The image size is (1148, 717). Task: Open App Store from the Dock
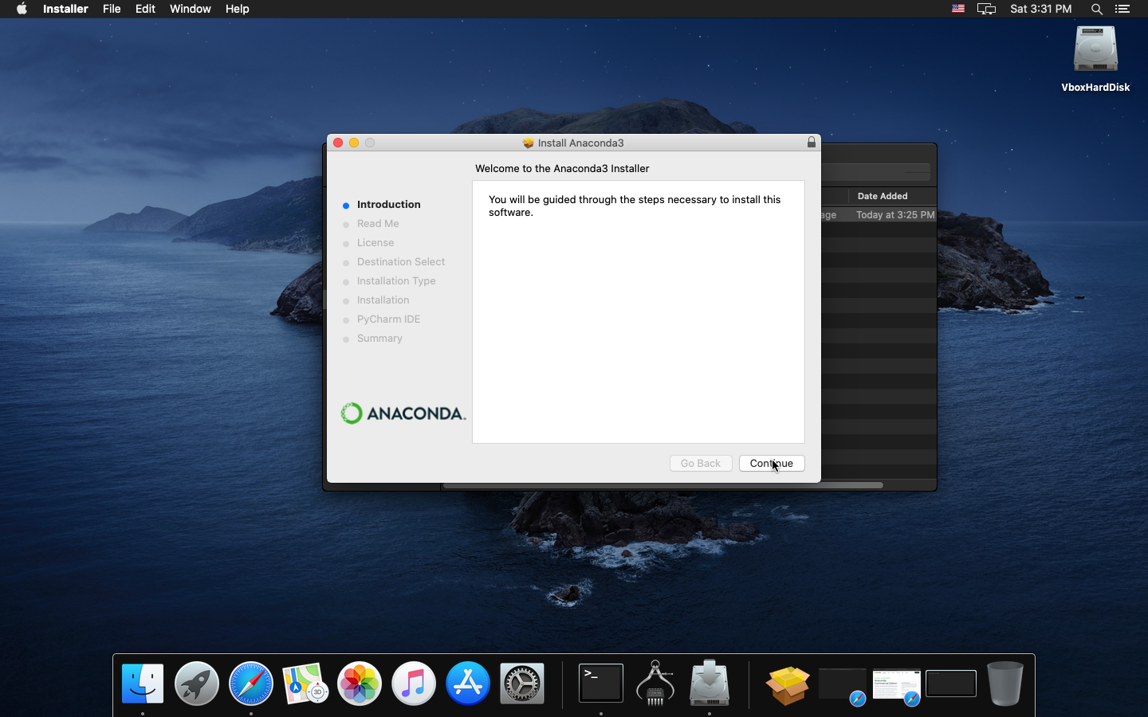pyautogui.click(x=468, y=684)
